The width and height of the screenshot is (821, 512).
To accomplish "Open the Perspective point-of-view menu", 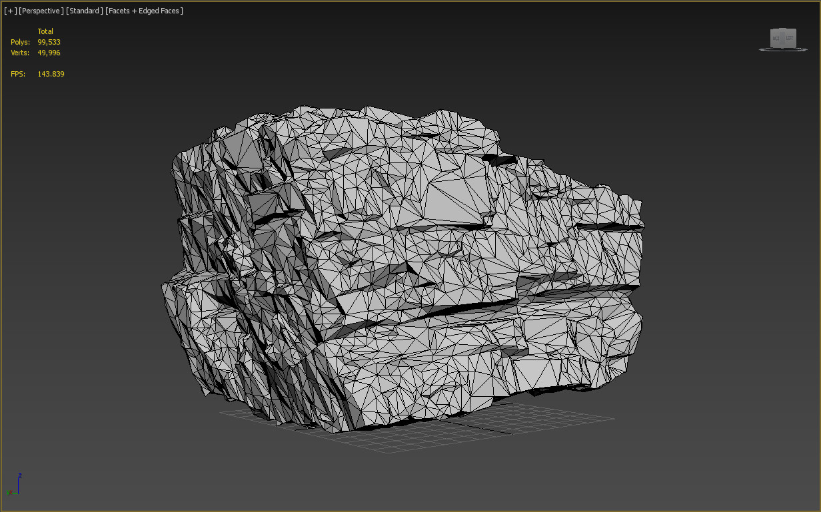I will 41,11.
